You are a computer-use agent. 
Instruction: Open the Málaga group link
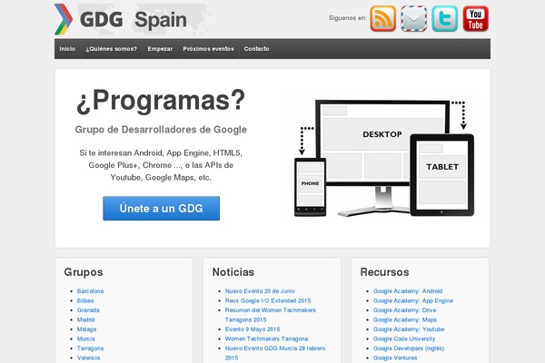(x=87, y=329)
